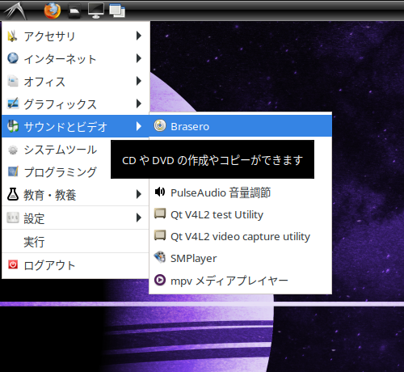
Task: Open the main start menu logo
Action: click(x=15, y=11)
